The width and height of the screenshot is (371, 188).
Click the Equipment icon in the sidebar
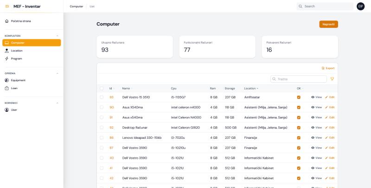click(x=6, y=80)
